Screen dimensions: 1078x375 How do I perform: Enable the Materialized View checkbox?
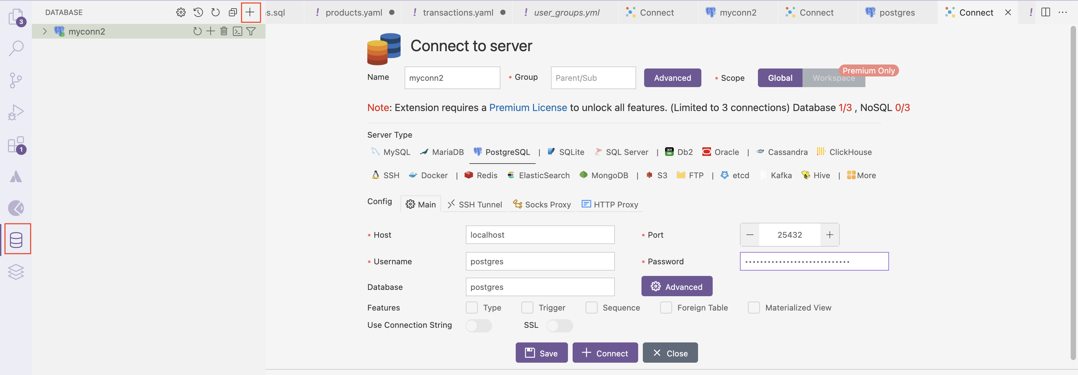pyautogui.click(x=754, y=308)
